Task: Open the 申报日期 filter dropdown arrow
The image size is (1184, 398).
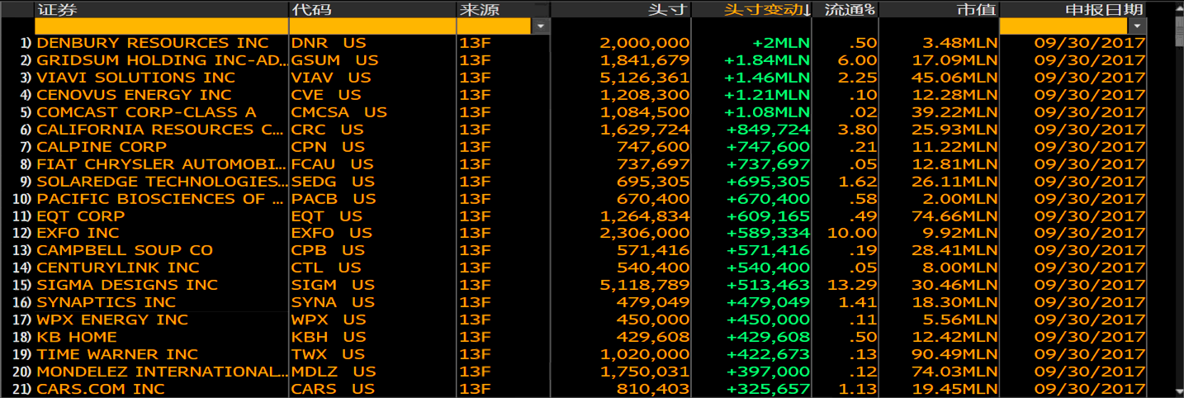Action: [1139, 26]
